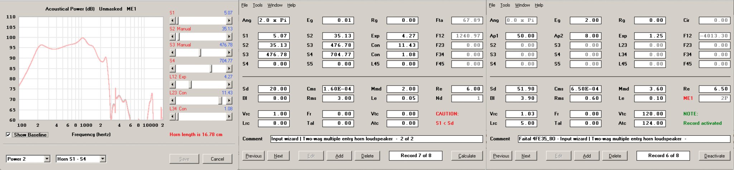Click Delete in Record 7 window
This screenshot has height=170, width=734.
(367, 156)
